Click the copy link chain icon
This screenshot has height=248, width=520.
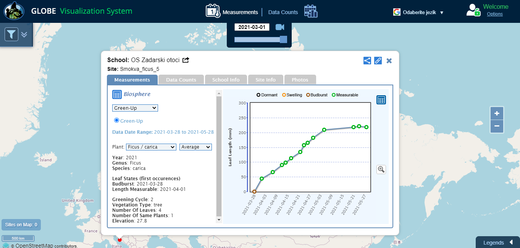(378, 61)
